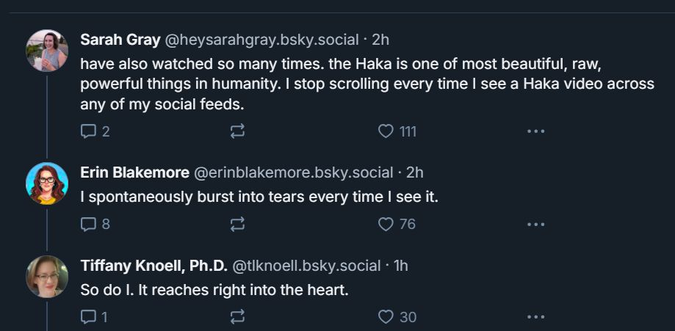View Erin Blakemore's avatar
The height and width of the screenshot is (331, 675).
(x=47, y=183)
